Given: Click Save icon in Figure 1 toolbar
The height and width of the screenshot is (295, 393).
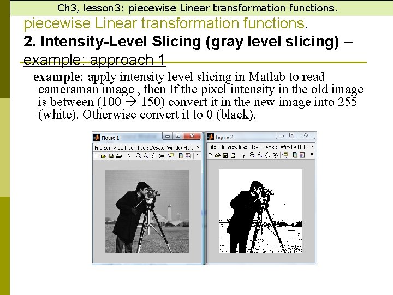Looking at the screenshot, I should pos(111,156).
